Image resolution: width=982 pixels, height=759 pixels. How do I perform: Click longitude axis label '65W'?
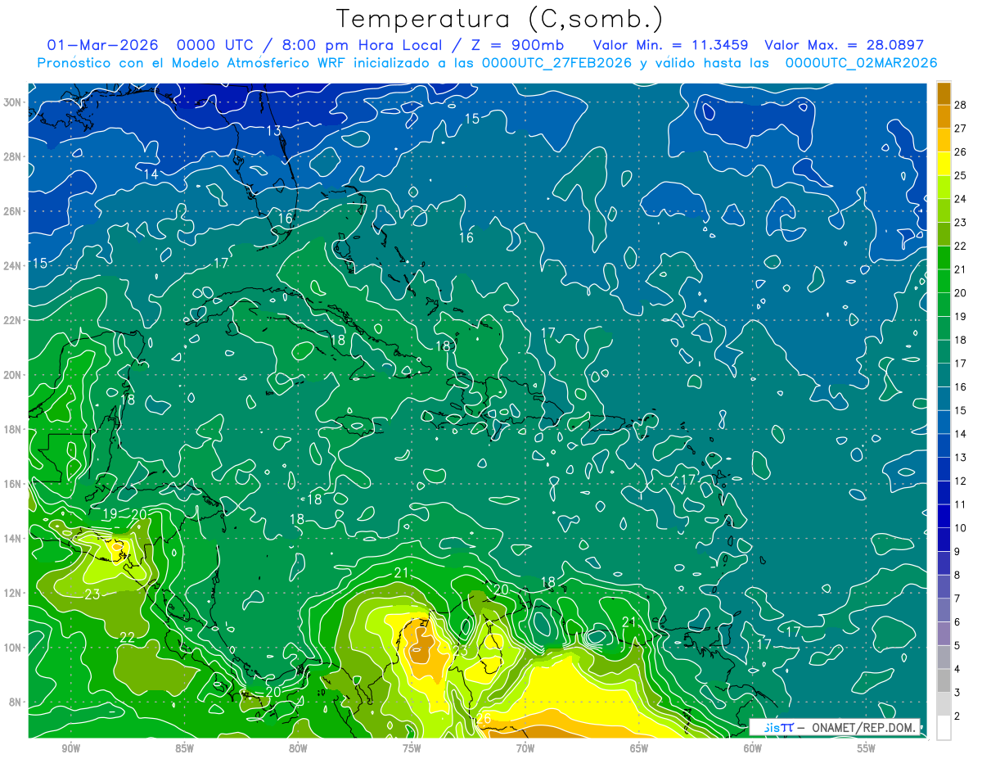pos(639,748)
